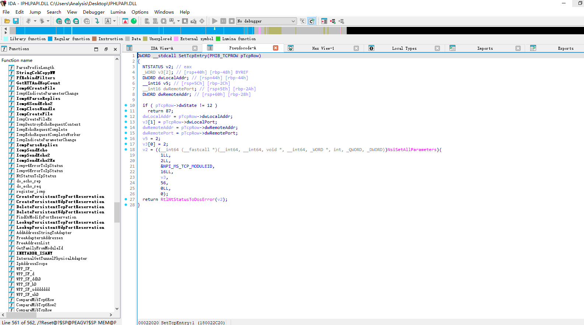The width and height of the screenshot is (584, 325).
Task: Open the No debugger dropdown
Action: point(266,21)
